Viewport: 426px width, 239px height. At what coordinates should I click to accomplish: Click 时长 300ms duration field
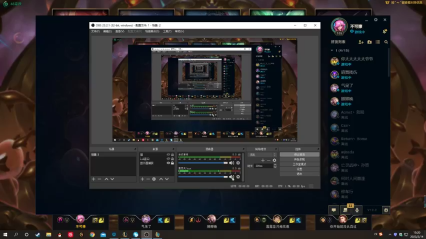pos(263,166)
